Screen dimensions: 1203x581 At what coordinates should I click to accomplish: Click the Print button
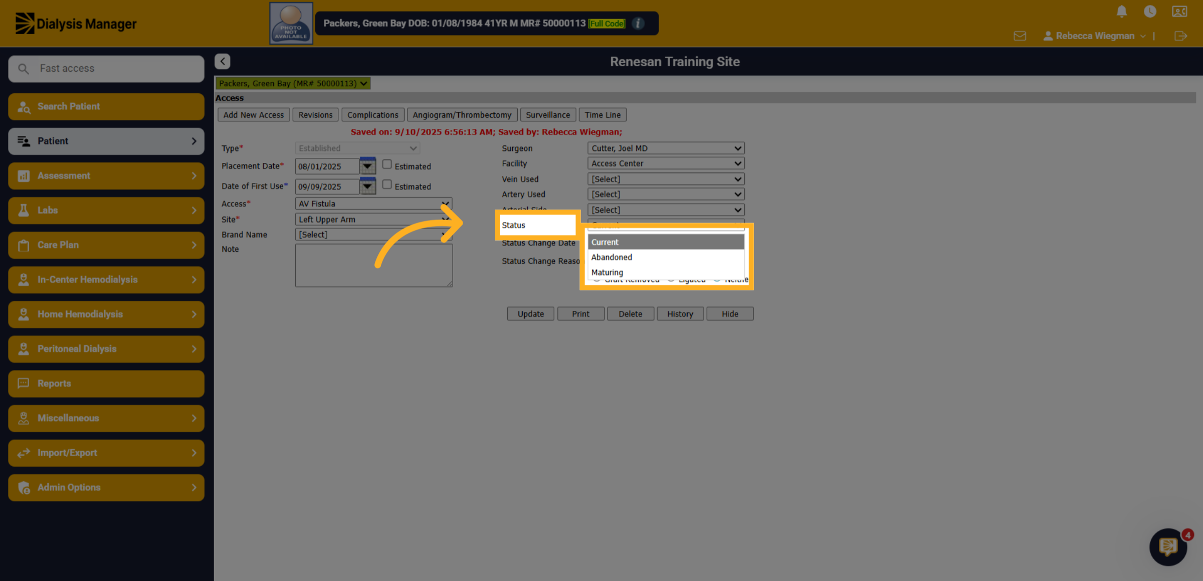(x=580, y=314)
